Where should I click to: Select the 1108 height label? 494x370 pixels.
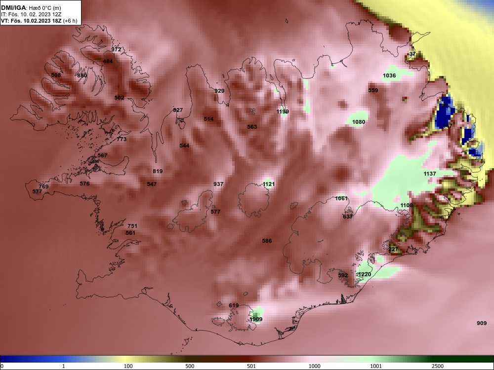coord(407,205)
